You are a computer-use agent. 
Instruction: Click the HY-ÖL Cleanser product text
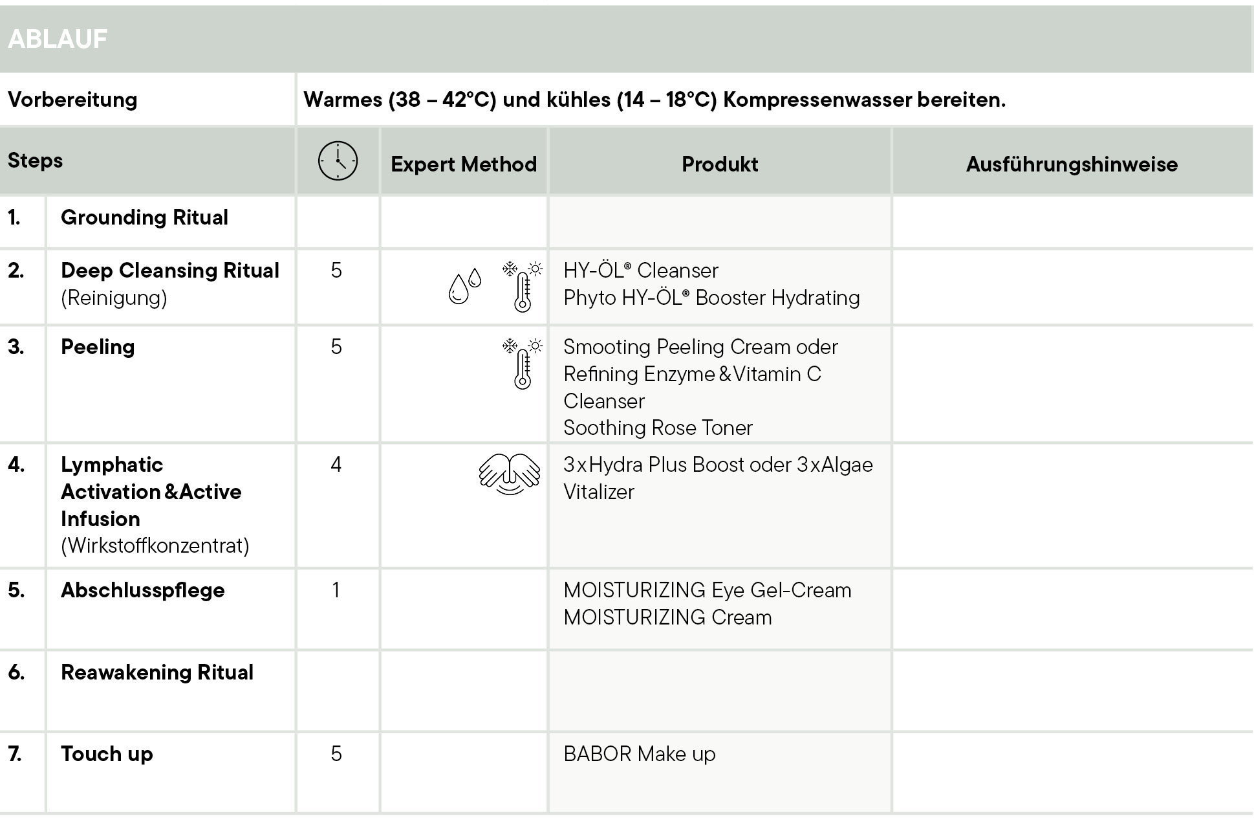click(641, 271)
